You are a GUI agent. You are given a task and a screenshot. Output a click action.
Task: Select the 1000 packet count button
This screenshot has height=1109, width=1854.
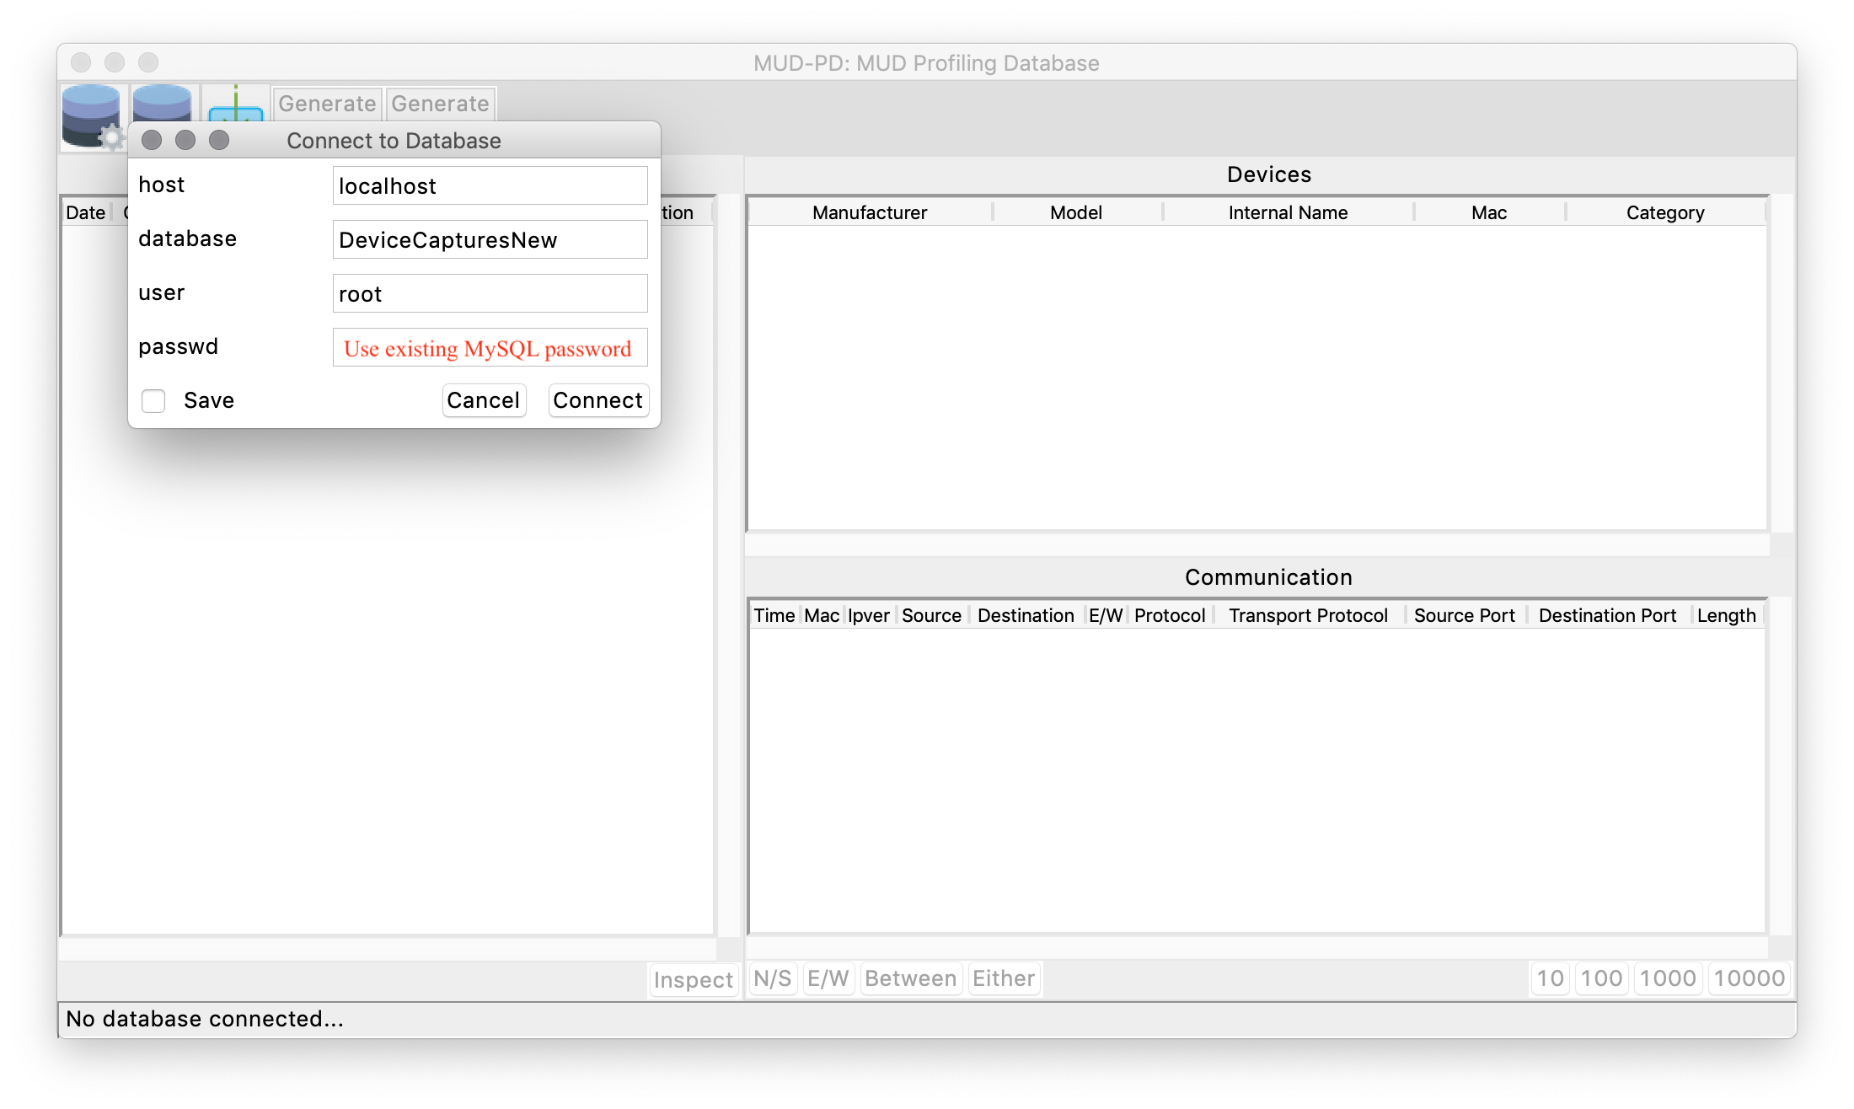pyautogui.click(x=1667, y=978)
